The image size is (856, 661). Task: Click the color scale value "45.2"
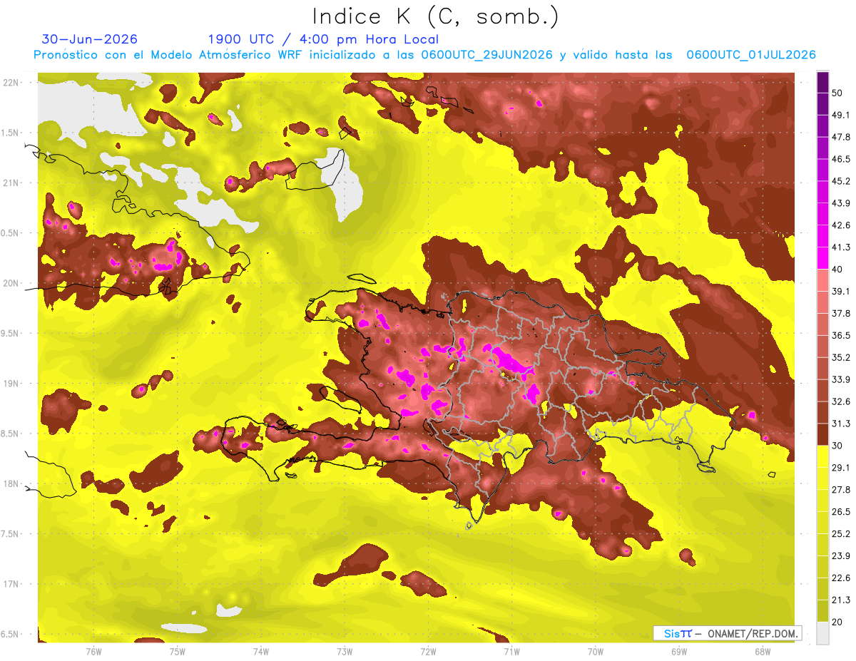pyautogui.click(x=840, y=181)
